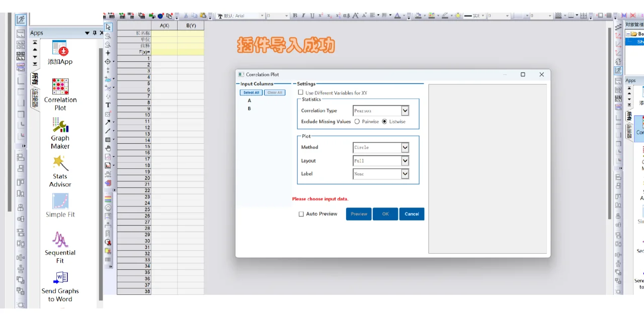Screen dimensions: 644x321
Task: Select the Screen Reader crosshair tool
Action: pyautogui.click(x=108, y=53)
